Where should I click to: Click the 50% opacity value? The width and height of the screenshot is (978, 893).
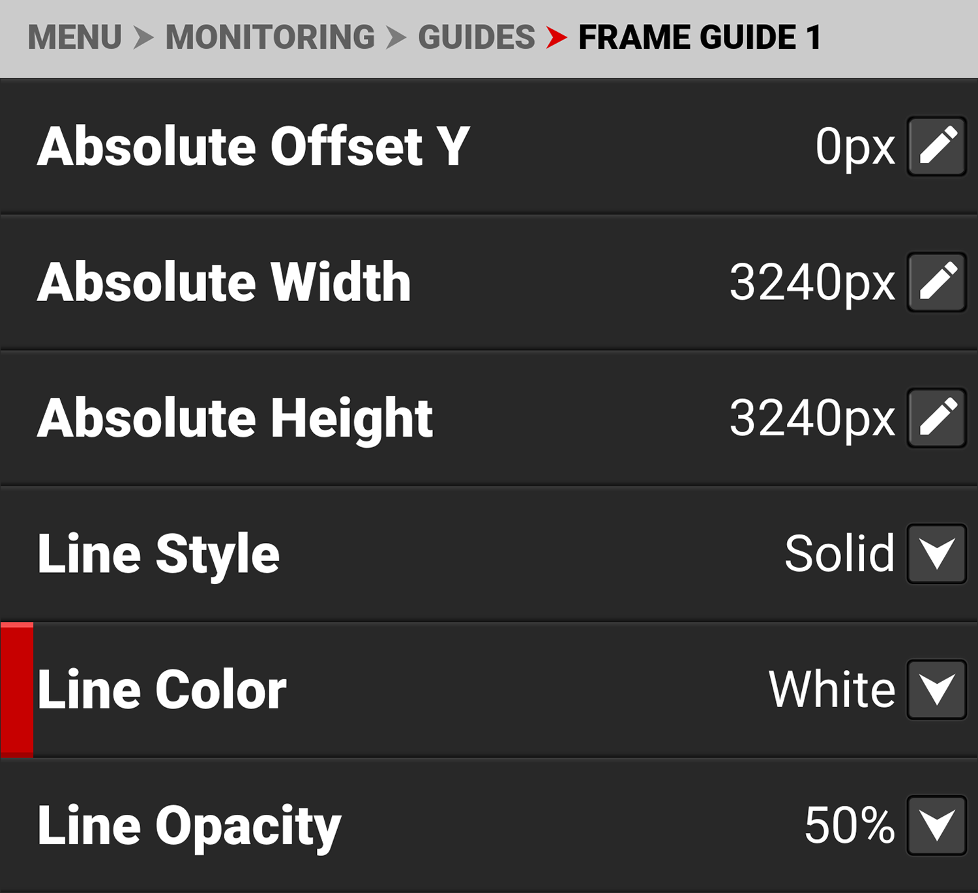tap(849, 825)
